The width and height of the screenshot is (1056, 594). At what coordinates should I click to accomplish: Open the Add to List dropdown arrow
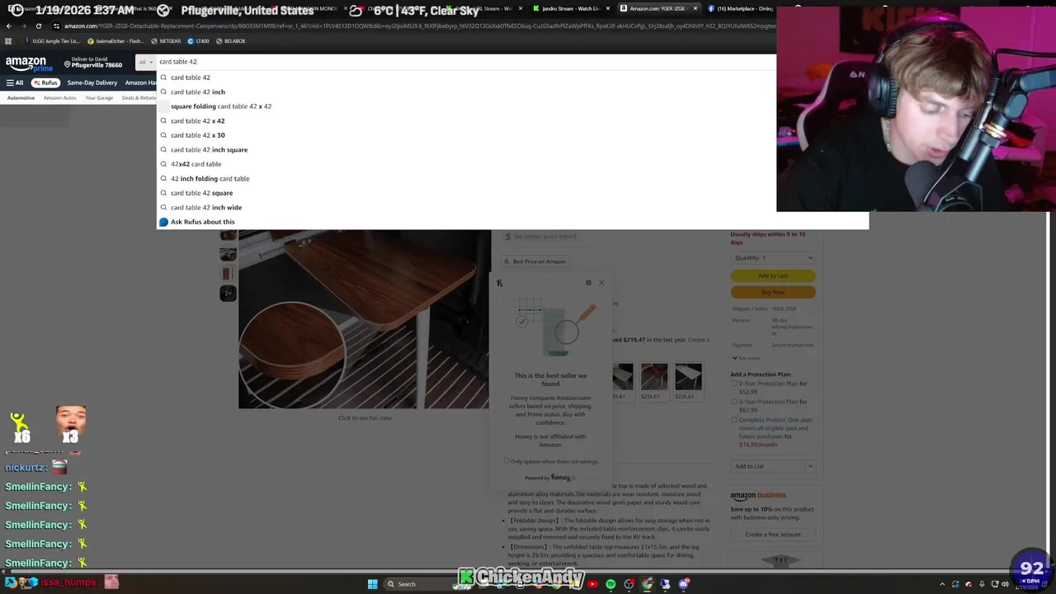point(810,466)
